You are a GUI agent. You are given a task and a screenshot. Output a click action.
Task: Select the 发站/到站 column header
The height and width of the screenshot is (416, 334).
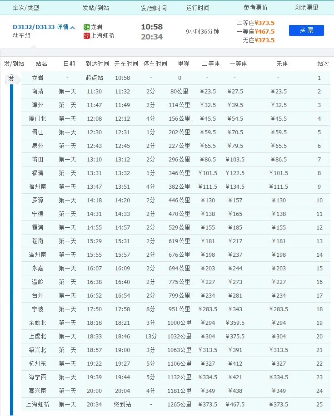(96, 8)
